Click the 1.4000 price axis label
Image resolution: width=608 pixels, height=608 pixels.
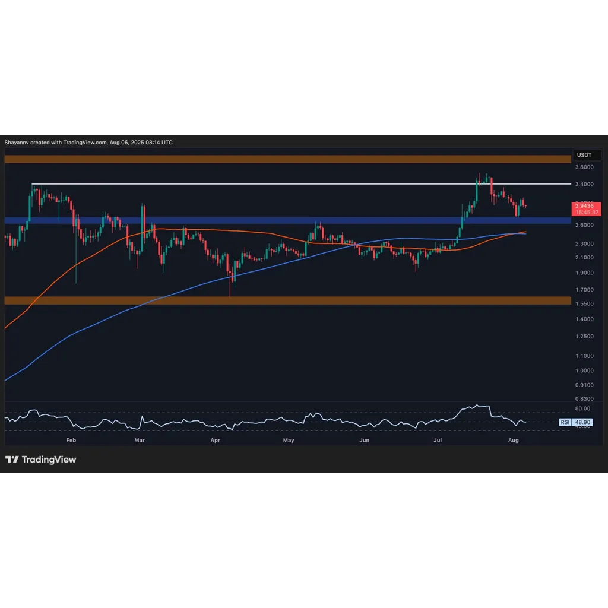pyautogui.click(x=584, y=319)
